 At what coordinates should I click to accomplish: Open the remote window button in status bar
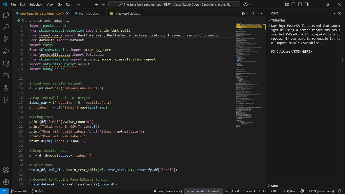click(x=4, y=191)
